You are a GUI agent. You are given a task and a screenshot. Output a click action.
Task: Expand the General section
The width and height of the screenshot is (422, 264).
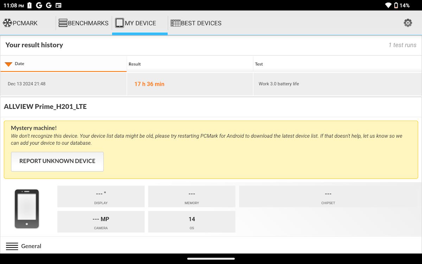pos(211,246)
